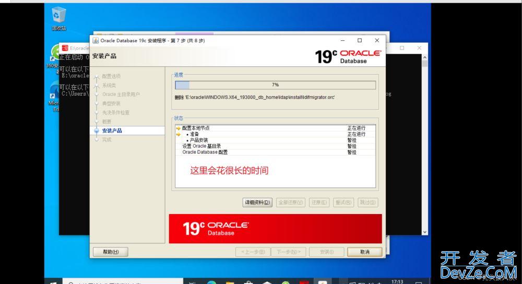Click the 7% installation progress bar
Image resolution: width=522 pixels, height=284 pixels.
(x=275, y=85)
